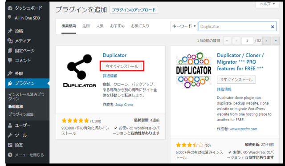Click the Duplicator share-logo thumbnail
Screen dimensions: 285x166
(79, 70)
